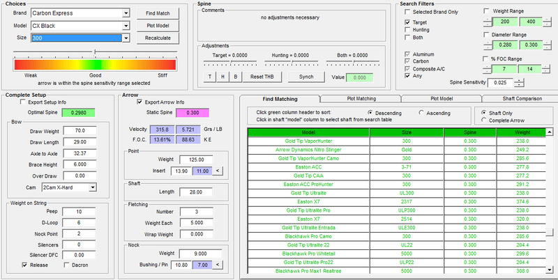This screenshot has height=280, width=558.
Task: Open the Model dropdown showing CX Black
Action: [126, 26]
